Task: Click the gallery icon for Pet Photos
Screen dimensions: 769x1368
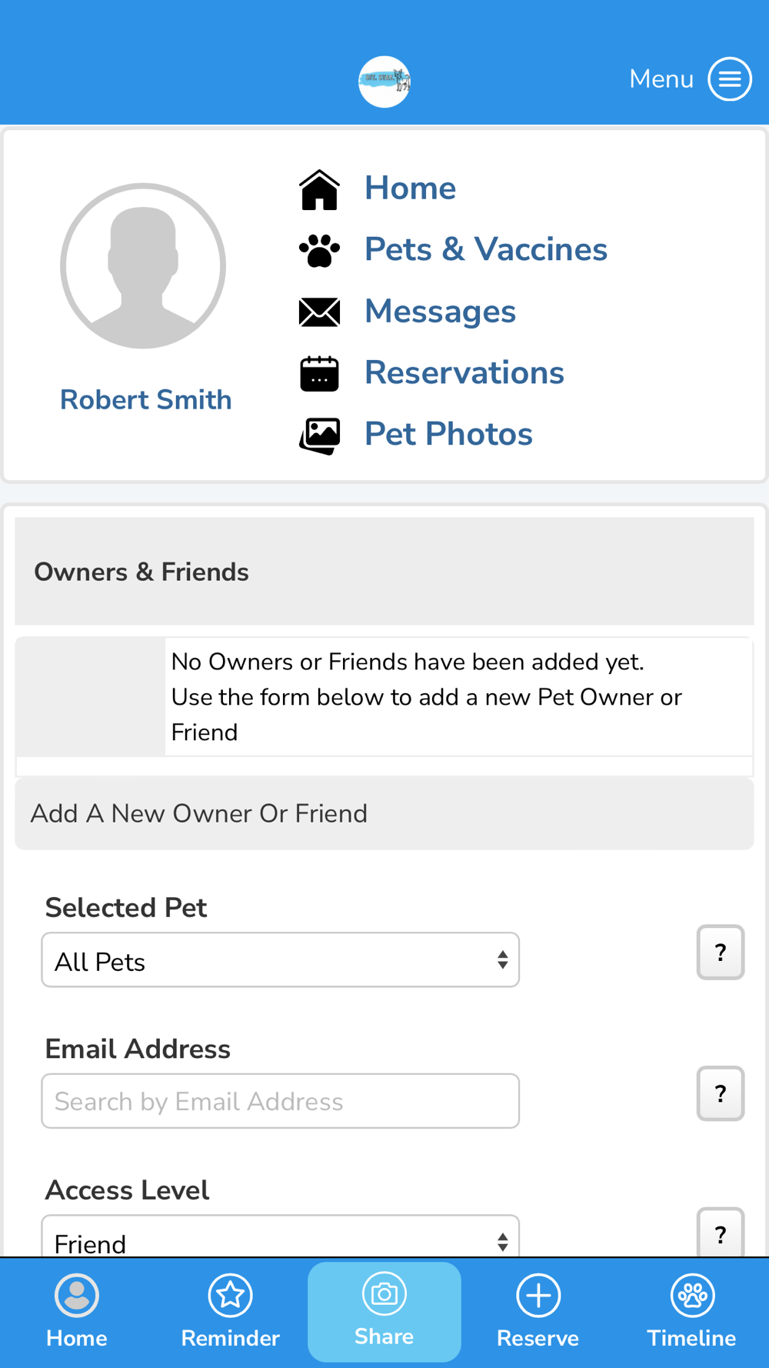Action: 319,435
